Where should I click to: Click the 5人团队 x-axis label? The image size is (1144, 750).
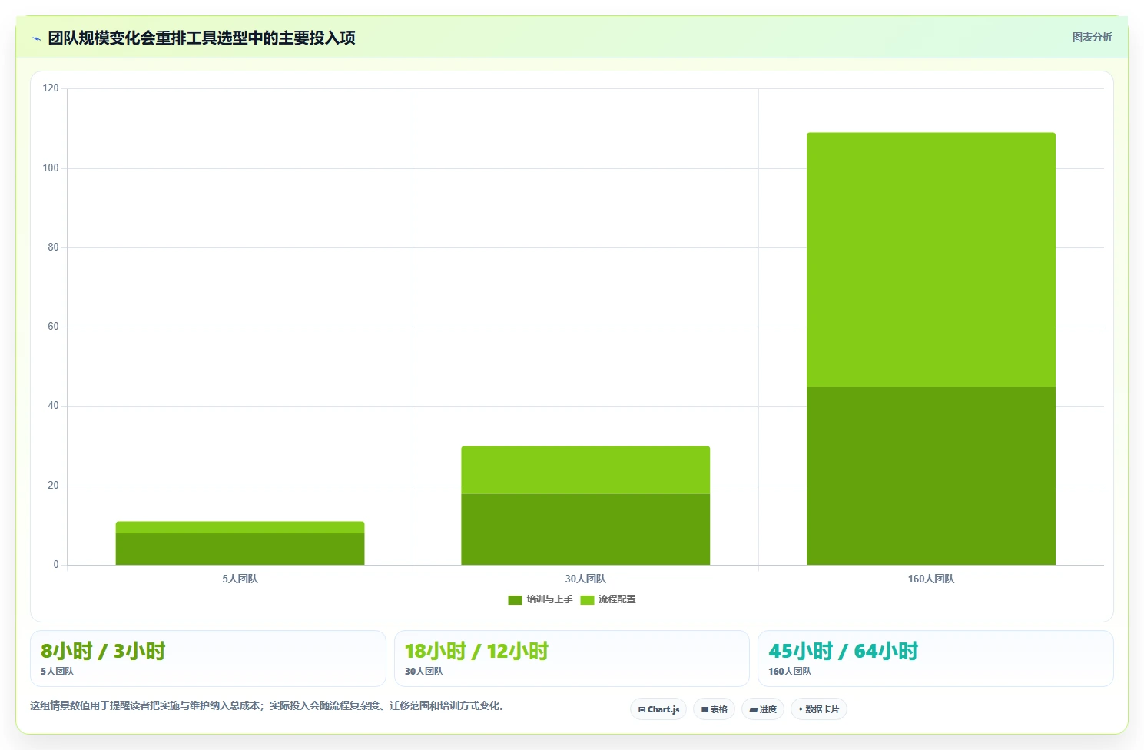pyautogui.click(x=240, y=579)
